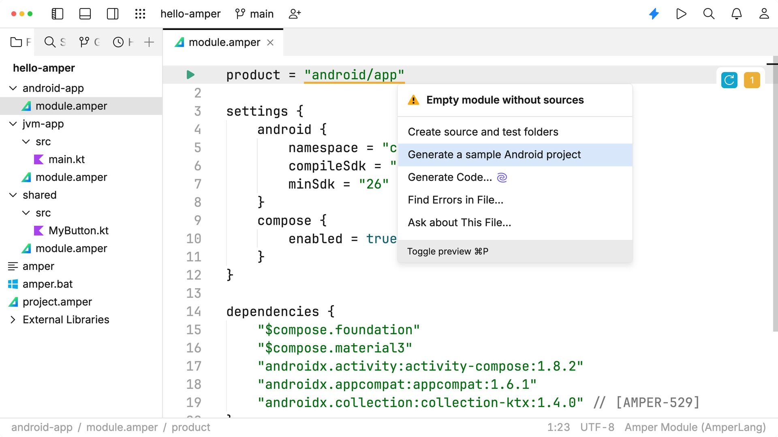Click the "$compose.foundation" dependency line
The image size is (778, 437).
[x=339, y=330]
